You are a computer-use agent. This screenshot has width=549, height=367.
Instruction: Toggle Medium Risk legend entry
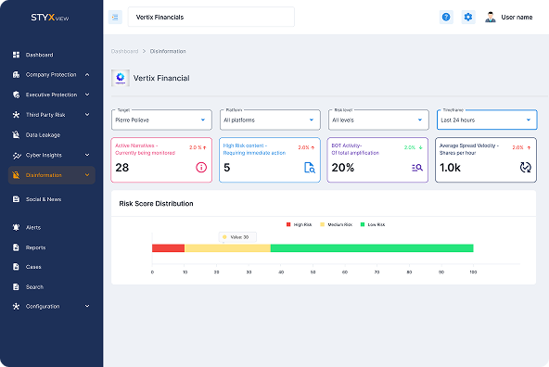pos(336,224)
